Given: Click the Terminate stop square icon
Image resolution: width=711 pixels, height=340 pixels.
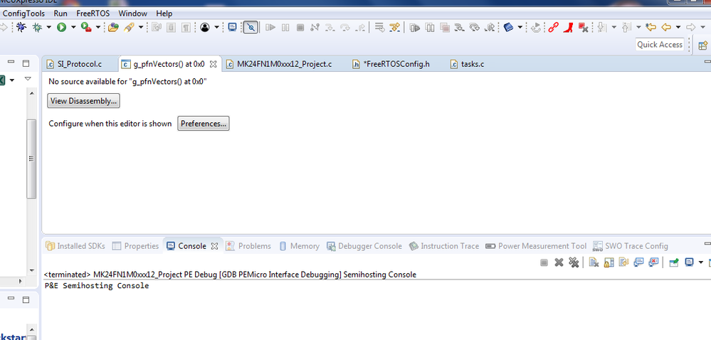Looking at the screenshot, I should [300, 28].
